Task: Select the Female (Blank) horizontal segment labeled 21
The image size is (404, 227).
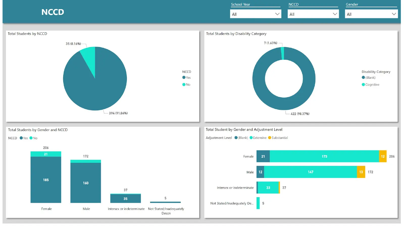Action: (x=263, y=156)
